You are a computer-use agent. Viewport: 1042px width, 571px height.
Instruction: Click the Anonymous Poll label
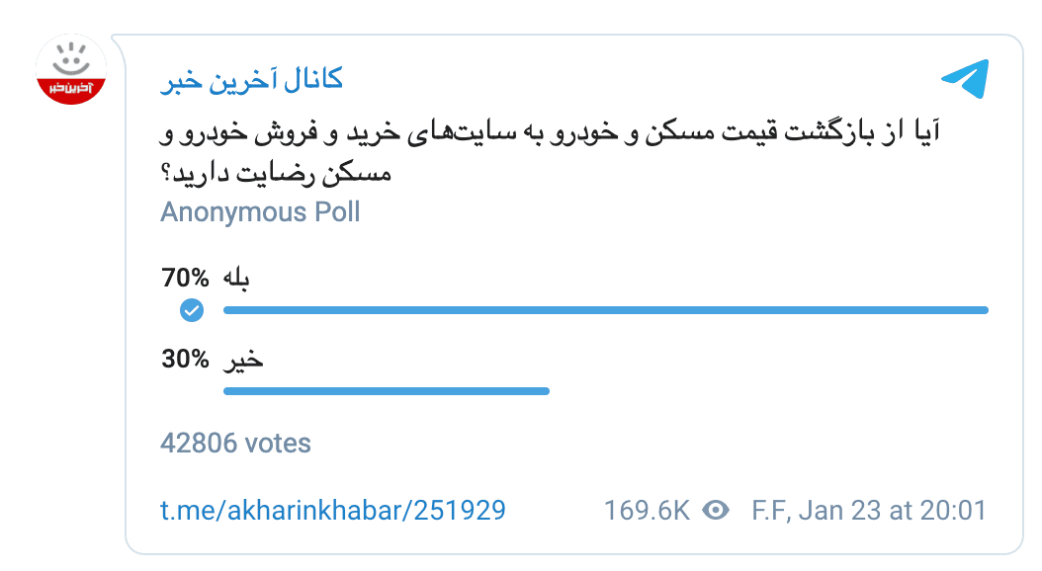click(x=260, y=211)
